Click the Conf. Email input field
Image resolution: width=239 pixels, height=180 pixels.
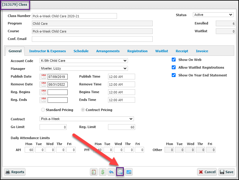(x=92, y=39)
